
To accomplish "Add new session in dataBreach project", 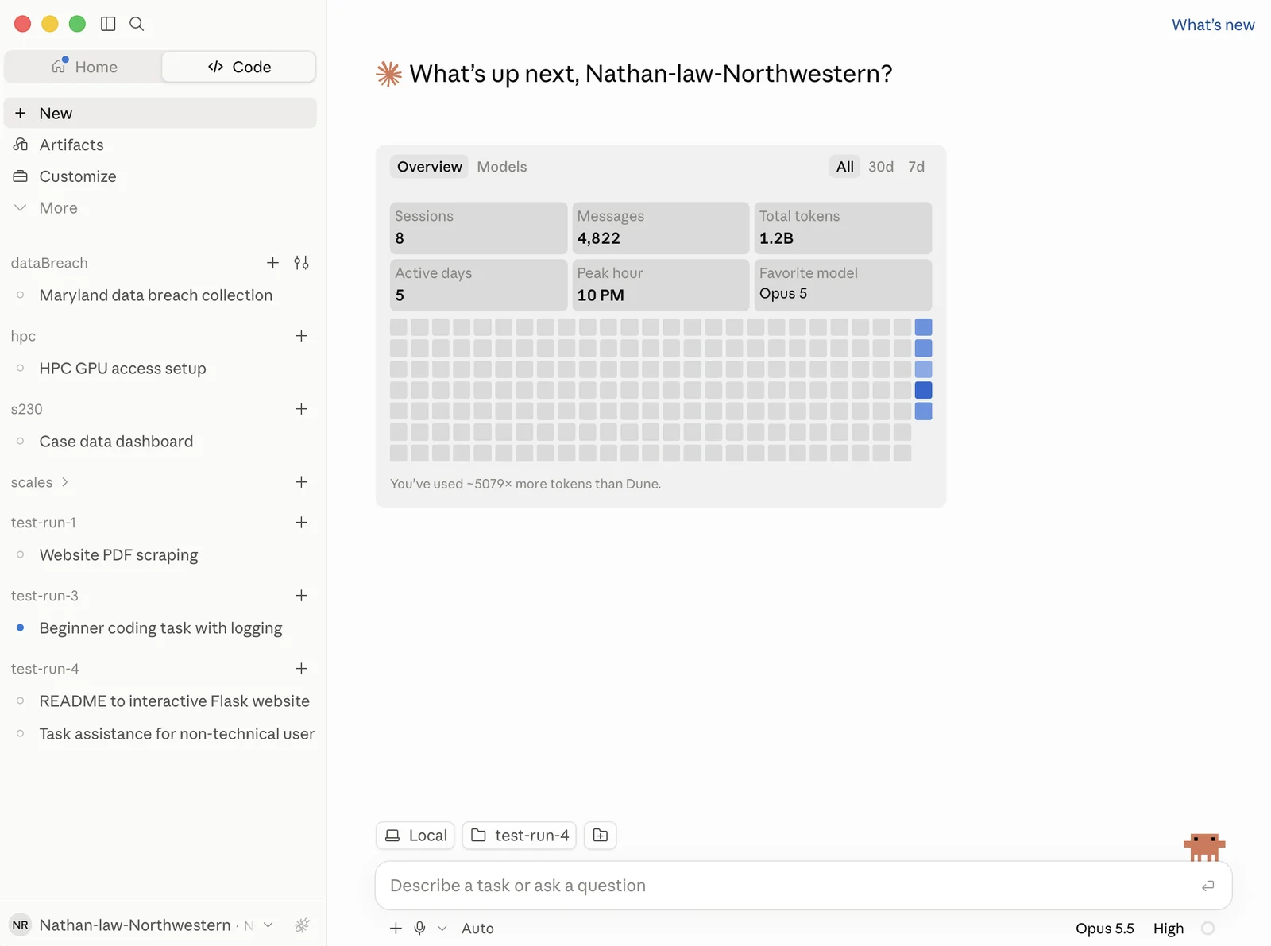I will tap(272, 263).
